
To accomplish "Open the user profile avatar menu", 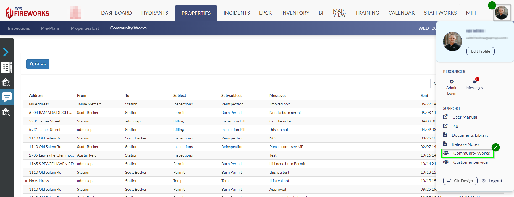I will [x=501, y=12].
